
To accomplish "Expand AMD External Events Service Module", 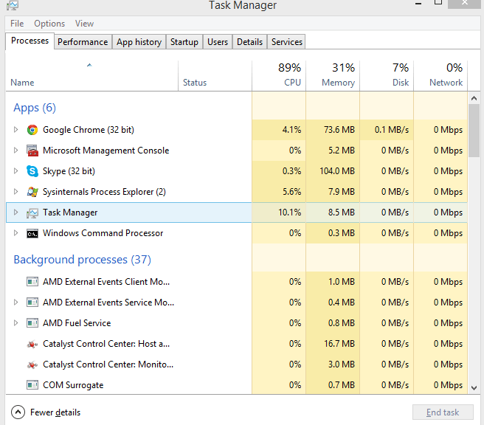I will [15, 303].
